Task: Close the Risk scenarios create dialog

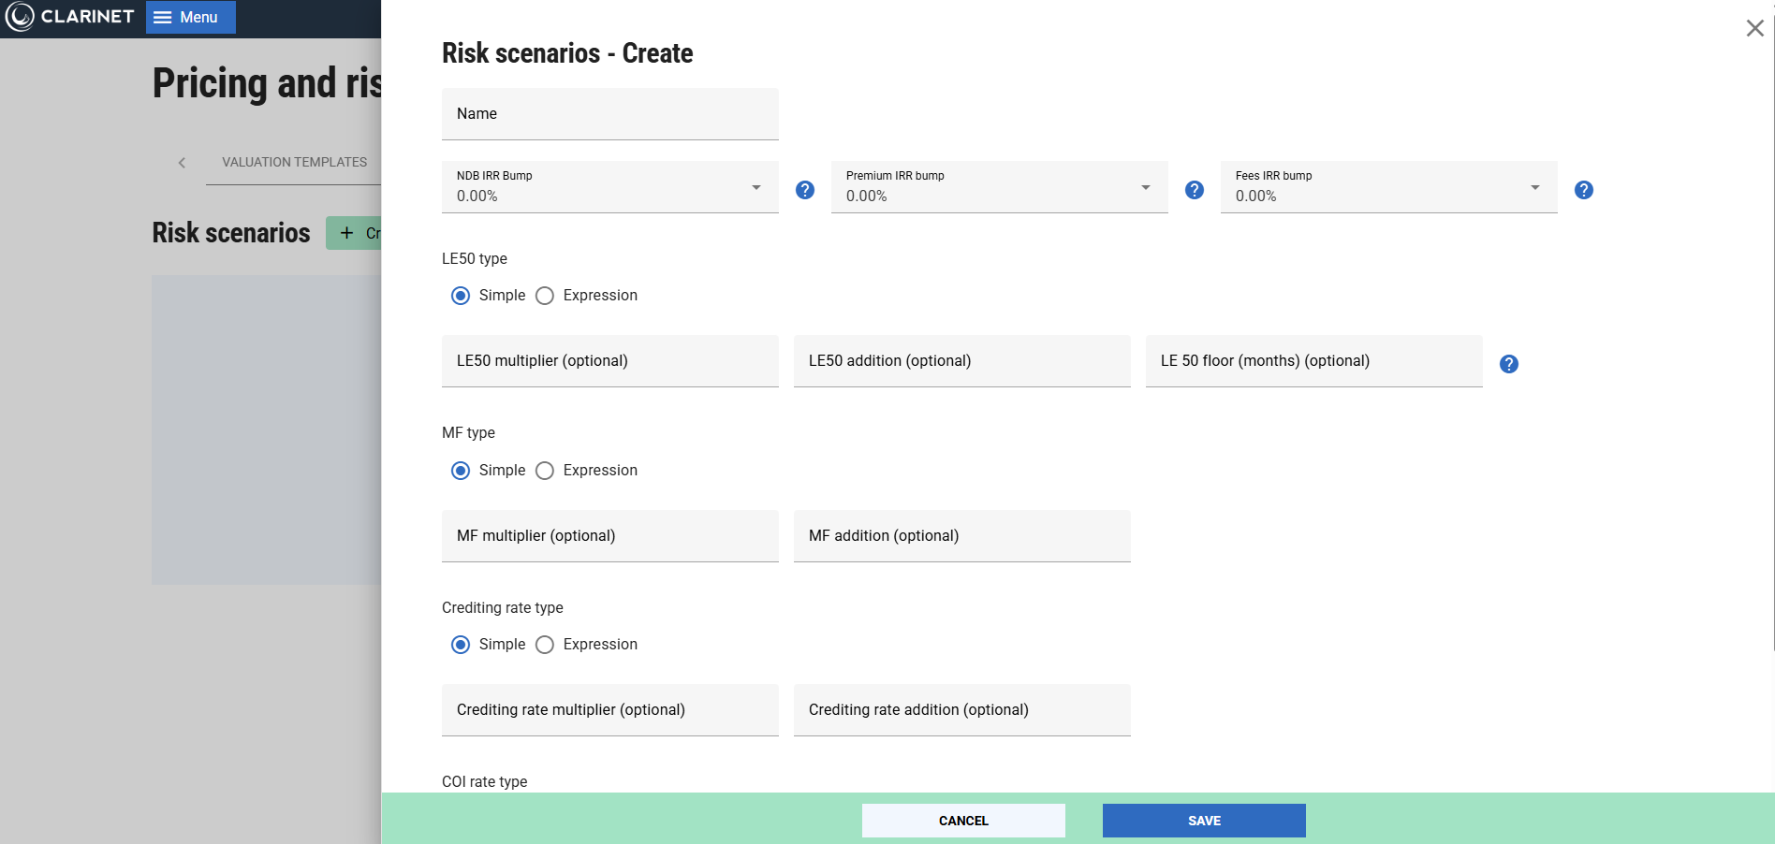Action: click(x=1754, y=28)
